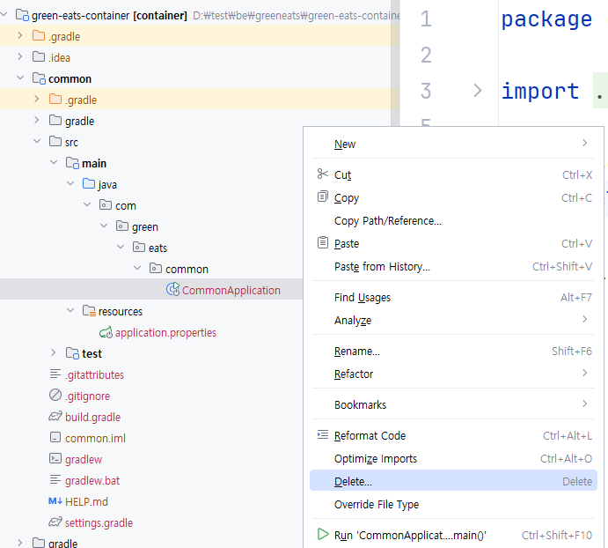Click the HELP.md markdown icon

click(x=55, y=501)
